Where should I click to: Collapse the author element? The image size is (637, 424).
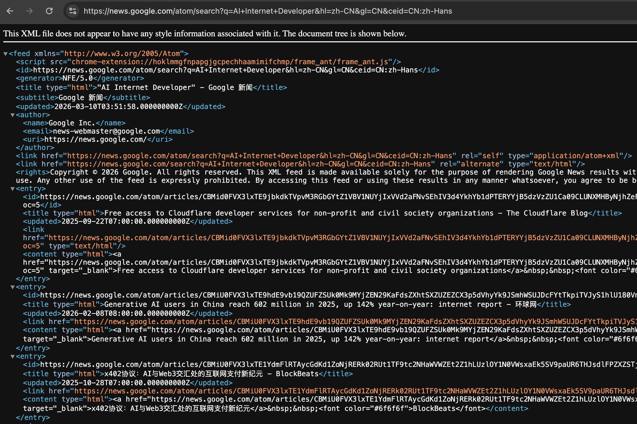click(x=12, y=115)
